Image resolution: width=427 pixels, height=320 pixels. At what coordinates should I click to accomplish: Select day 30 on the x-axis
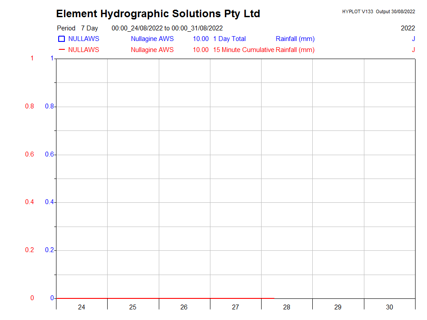pyautogui.click(x=390, y=307)
